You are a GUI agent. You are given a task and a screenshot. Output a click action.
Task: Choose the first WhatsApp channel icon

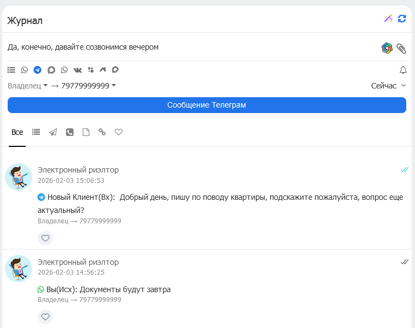(x=24, y=70)
